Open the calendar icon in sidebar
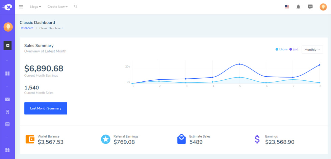 (7, 124)
